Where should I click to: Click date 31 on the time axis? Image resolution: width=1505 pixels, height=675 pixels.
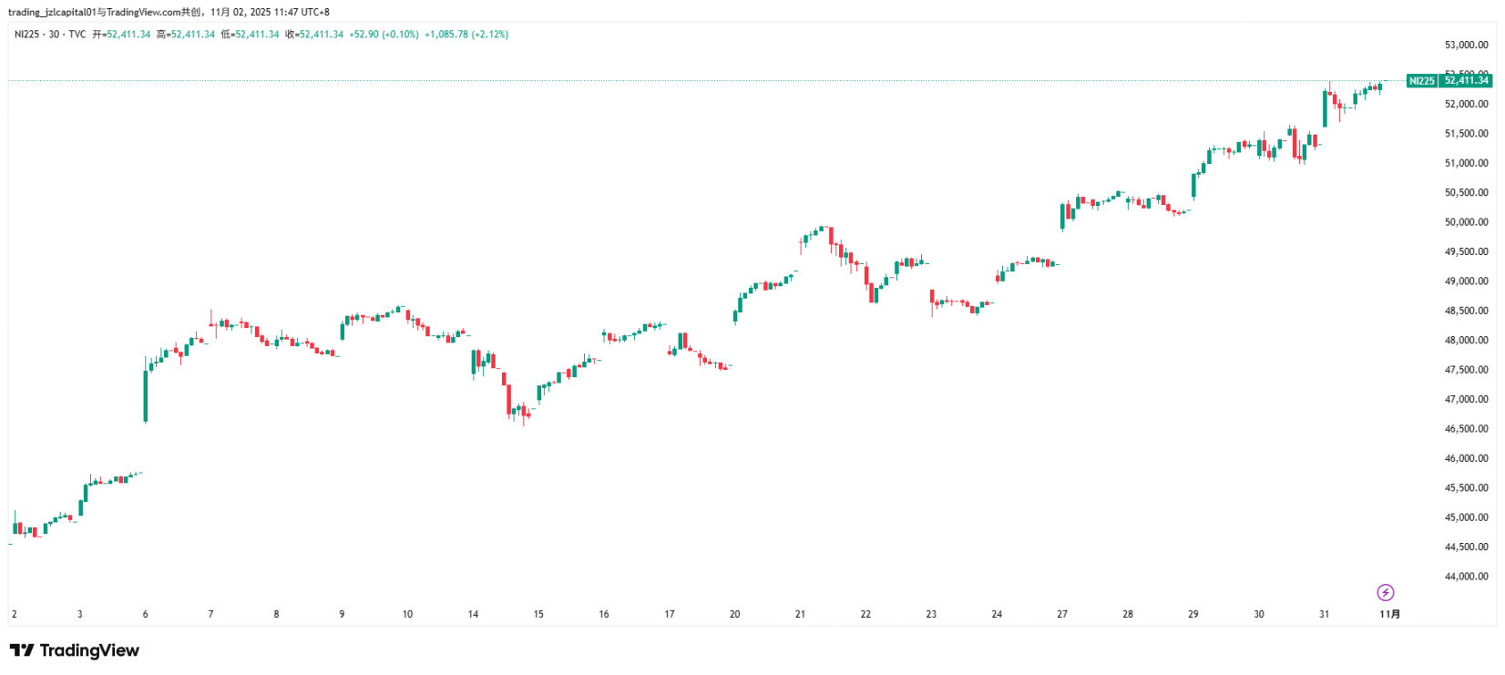[1324, 615]
